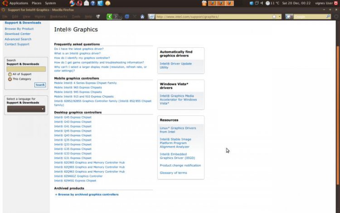This screenshot has height=213, width=340.
Task: Open the System menu
Action: (x=50, y=3)
